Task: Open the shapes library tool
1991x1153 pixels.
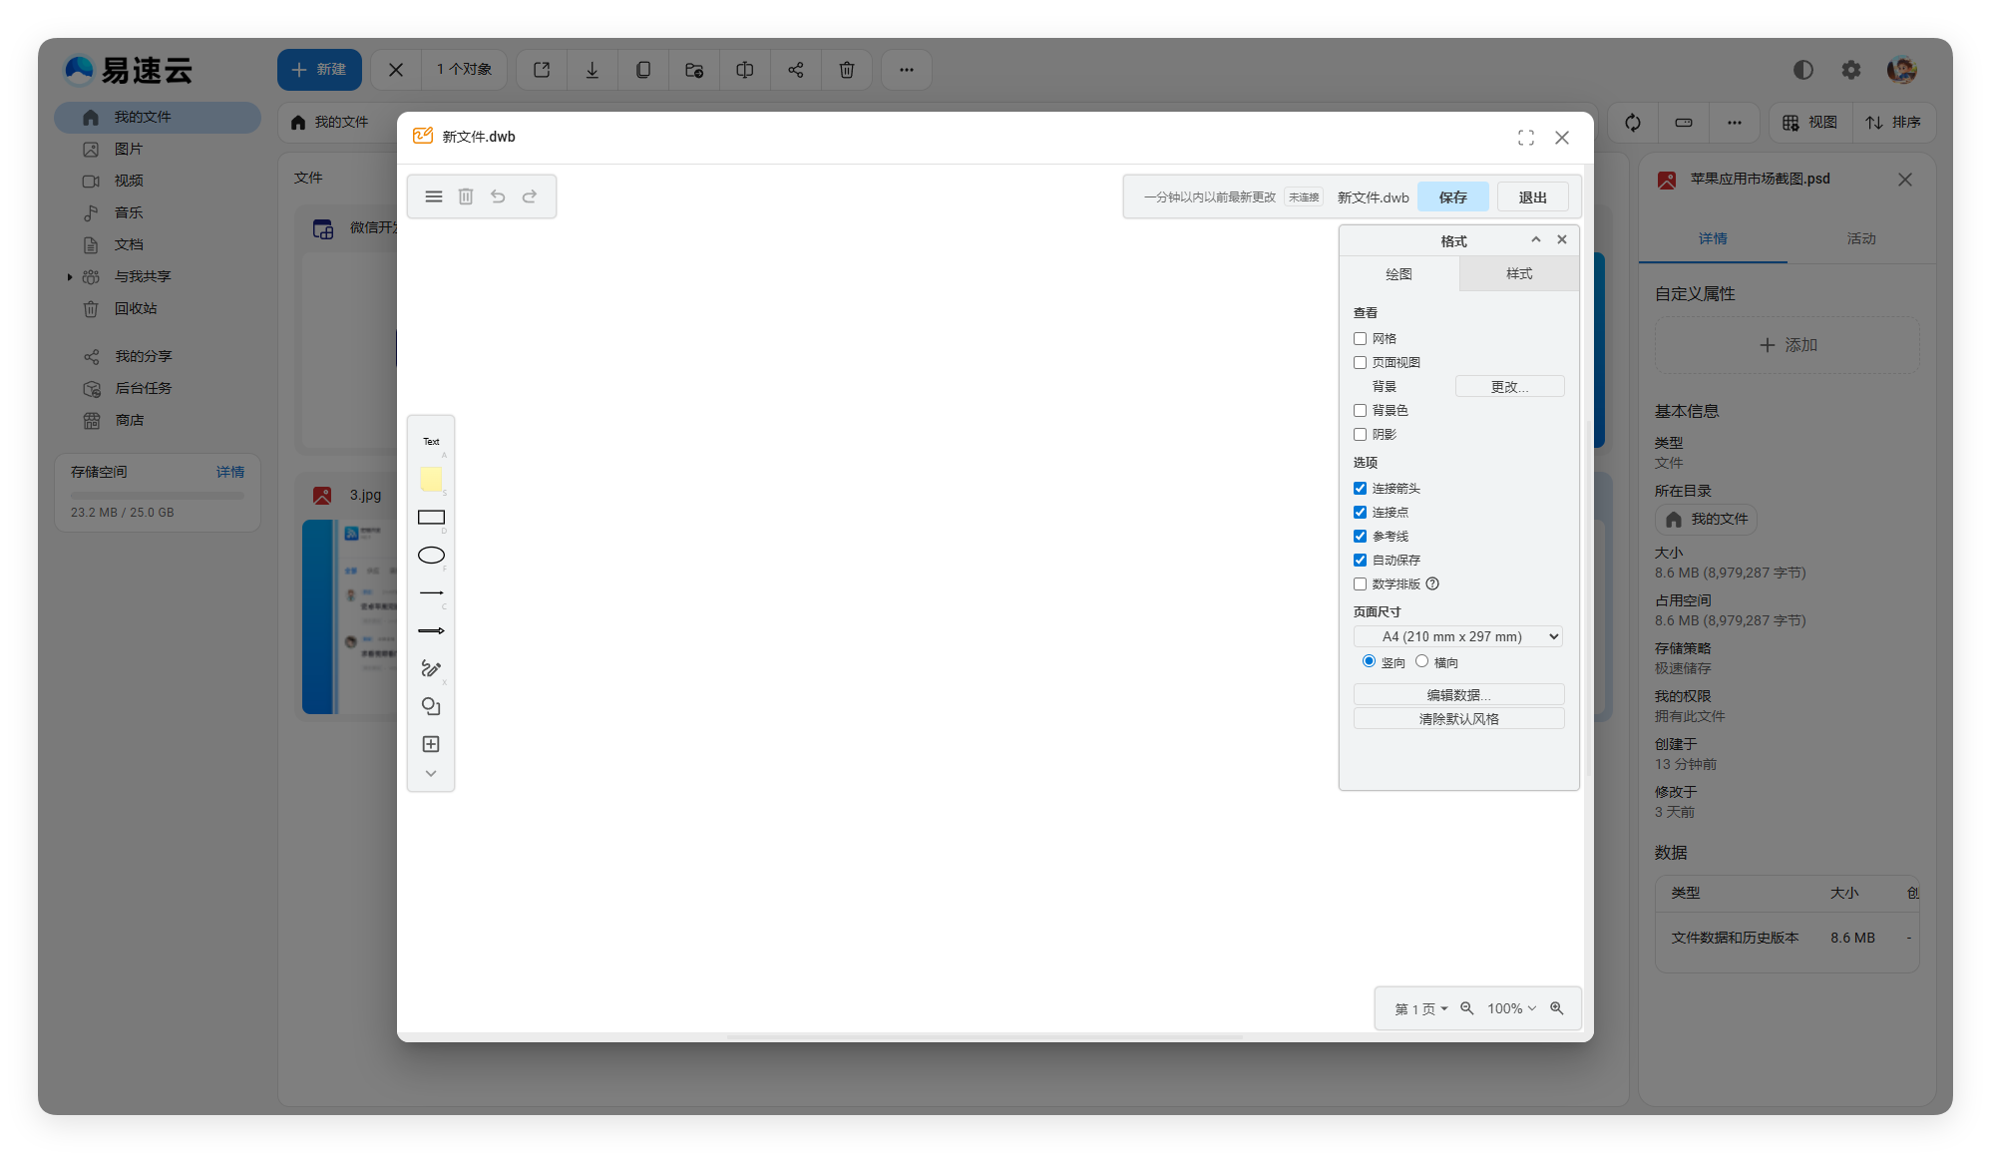Action: click(431, 707)
